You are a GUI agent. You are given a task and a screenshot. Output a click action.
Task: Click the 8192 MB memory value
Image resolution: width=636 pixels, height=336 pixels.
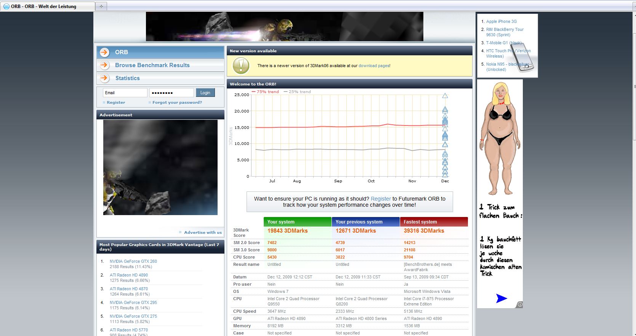click(276, 326)
